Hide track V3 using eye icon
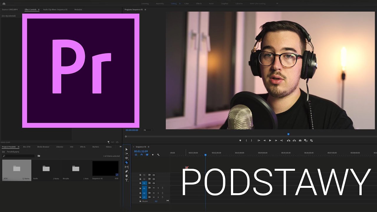The height and width of the screenshot is (212, 377). [x=154, y=175]
